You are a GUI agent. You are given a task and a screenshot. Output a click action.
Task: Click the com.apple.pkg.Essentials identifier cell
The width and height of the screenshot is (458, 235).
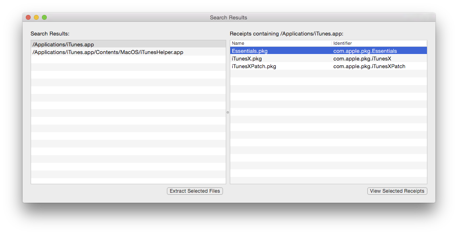(365, 51)
